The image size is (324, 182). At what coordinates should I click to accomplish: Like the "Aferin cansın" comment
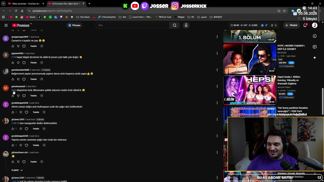click(x=13, y=112)
